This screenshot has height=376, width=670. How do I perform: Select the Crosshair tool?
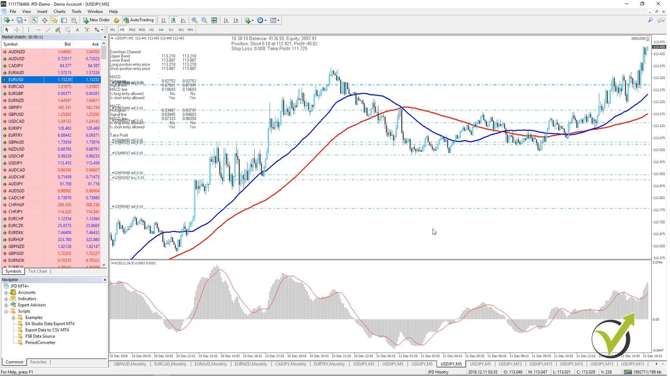pyautogui.click(x=16, y=30)
